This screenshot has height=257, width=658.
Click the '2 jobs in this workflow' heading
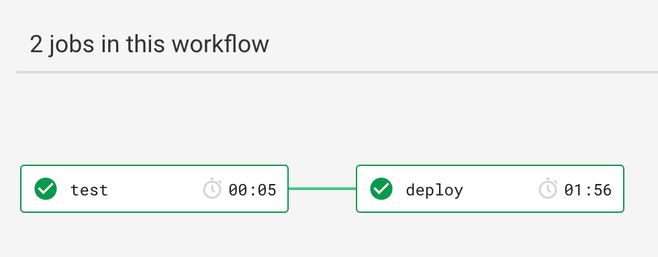point(149,44)
